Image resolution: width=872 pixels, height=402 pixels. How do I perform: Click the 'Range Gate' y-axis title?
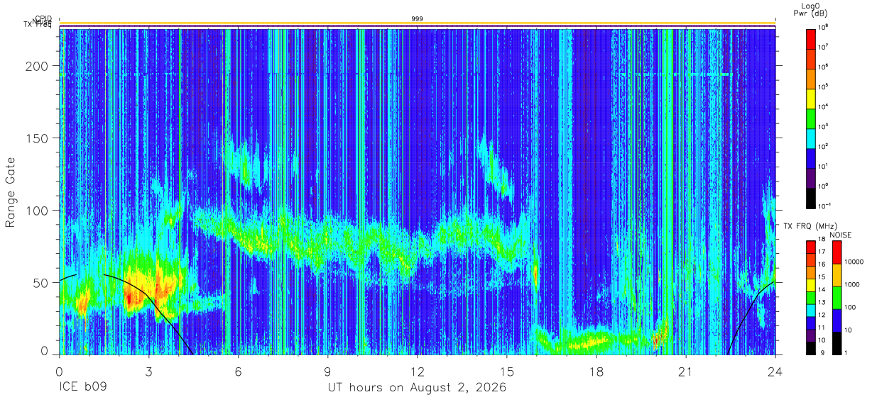pyautogui.click(x=11, y=192)
